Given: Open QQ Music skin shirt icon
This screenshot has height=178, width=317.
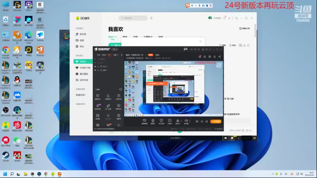Looking at the screenshot, I should click(x=224, y=18).
